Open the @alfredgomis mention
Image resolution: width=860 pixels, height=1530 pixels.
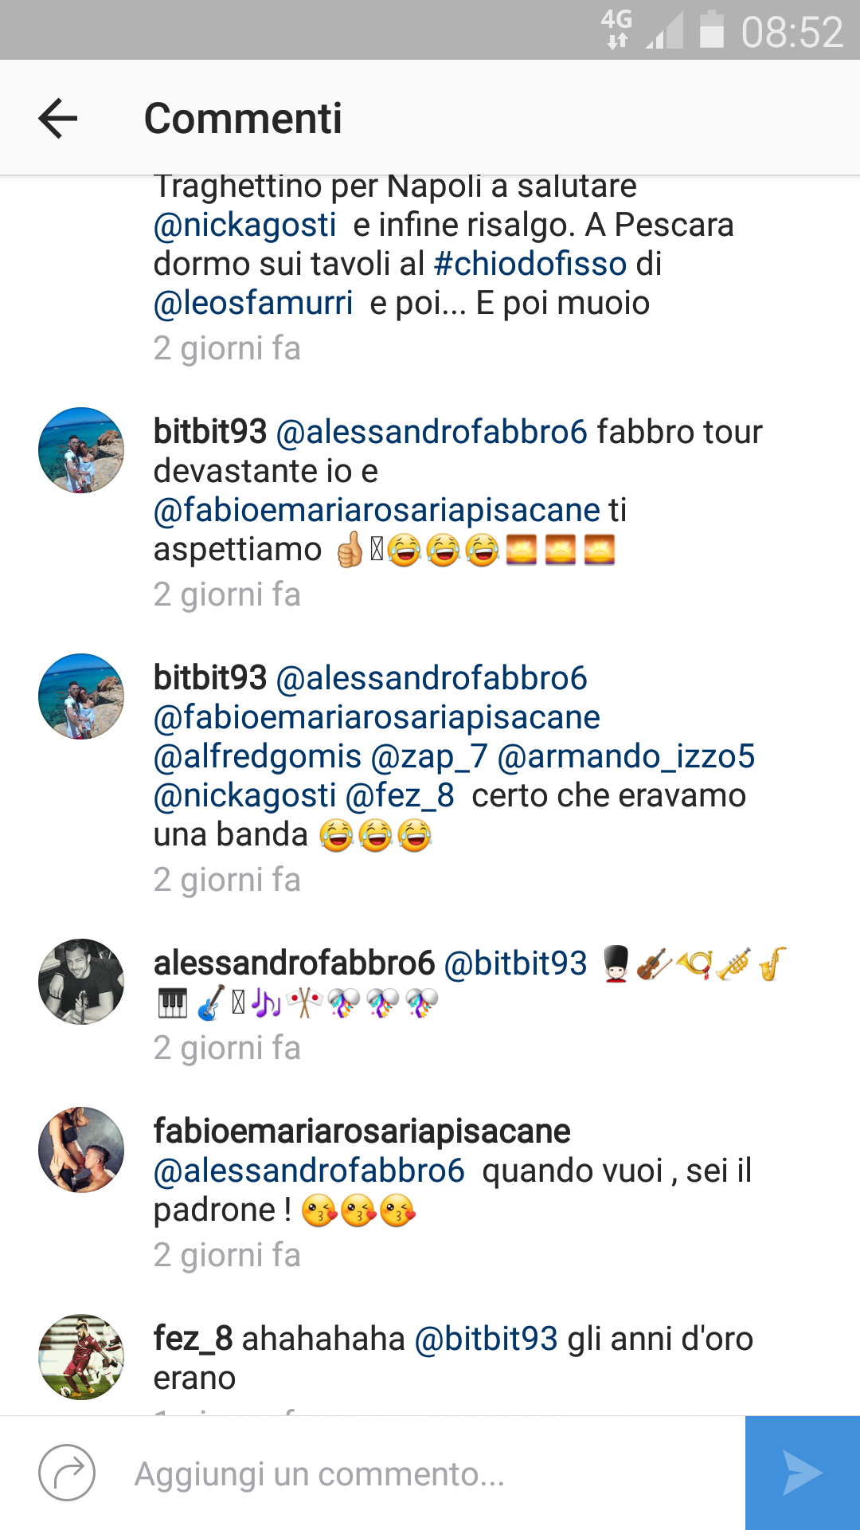[x=257, y=756]
